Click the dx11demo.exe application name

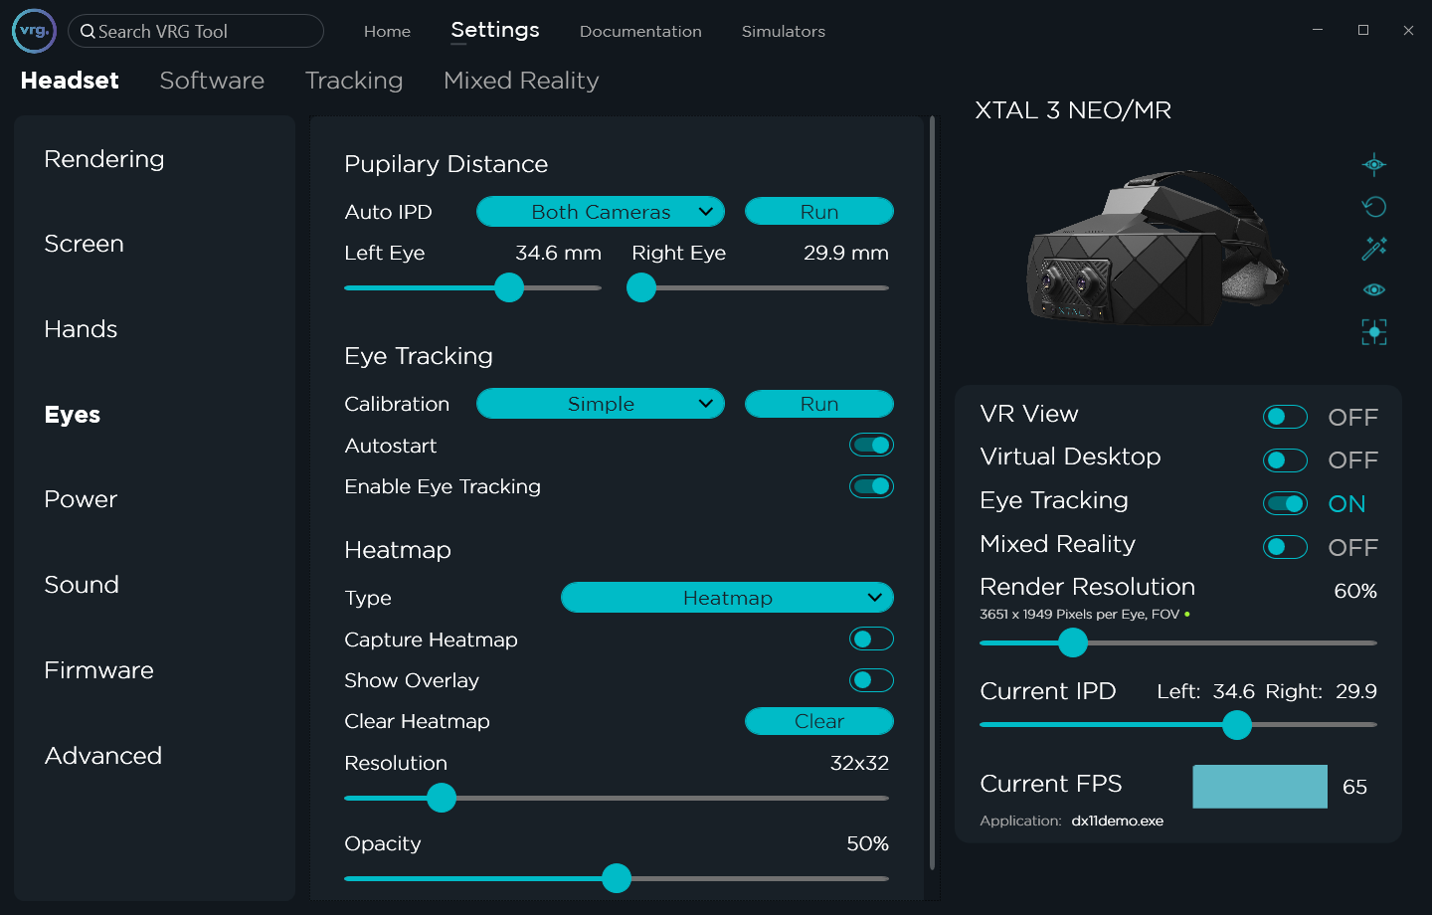[1118, 822]
